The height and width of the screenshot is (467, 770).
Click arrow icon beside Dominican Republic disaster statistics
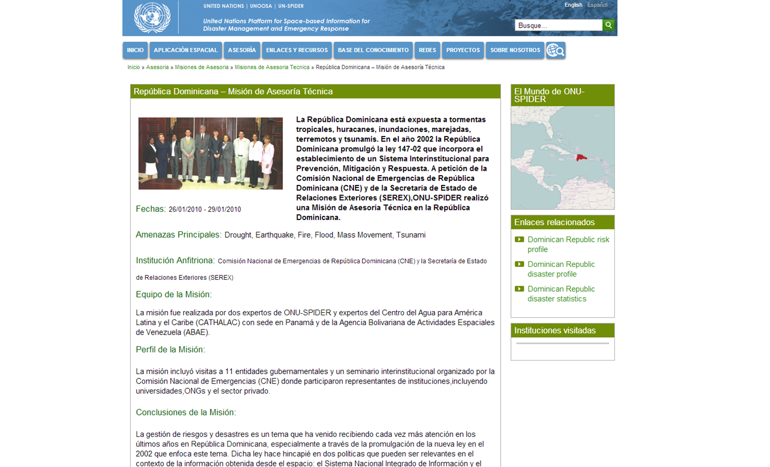tap(519, 289)
